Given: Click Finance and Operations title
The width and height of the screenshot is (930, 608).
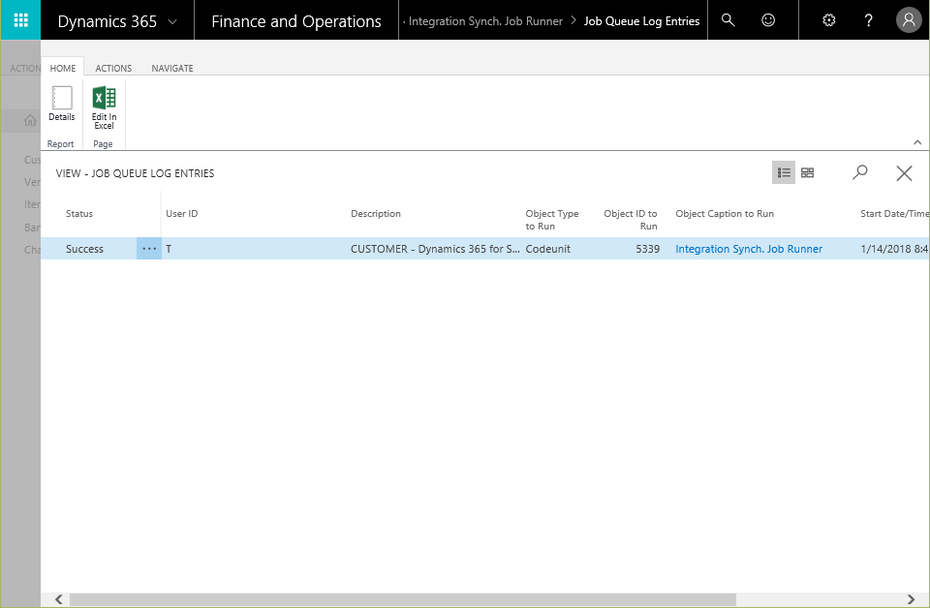Looking at the screenshot, I should point(296,21).
